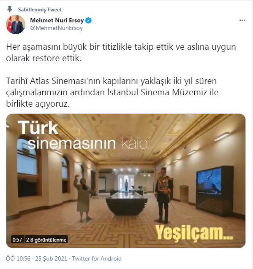Screen dimensions: 253x269
Task: Open the @MehmetNuriErsoy handle link
Action: [56, 28]
